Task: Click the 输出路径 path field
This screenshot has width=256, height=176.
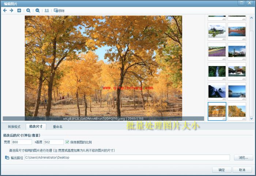Action: (127, 158)
